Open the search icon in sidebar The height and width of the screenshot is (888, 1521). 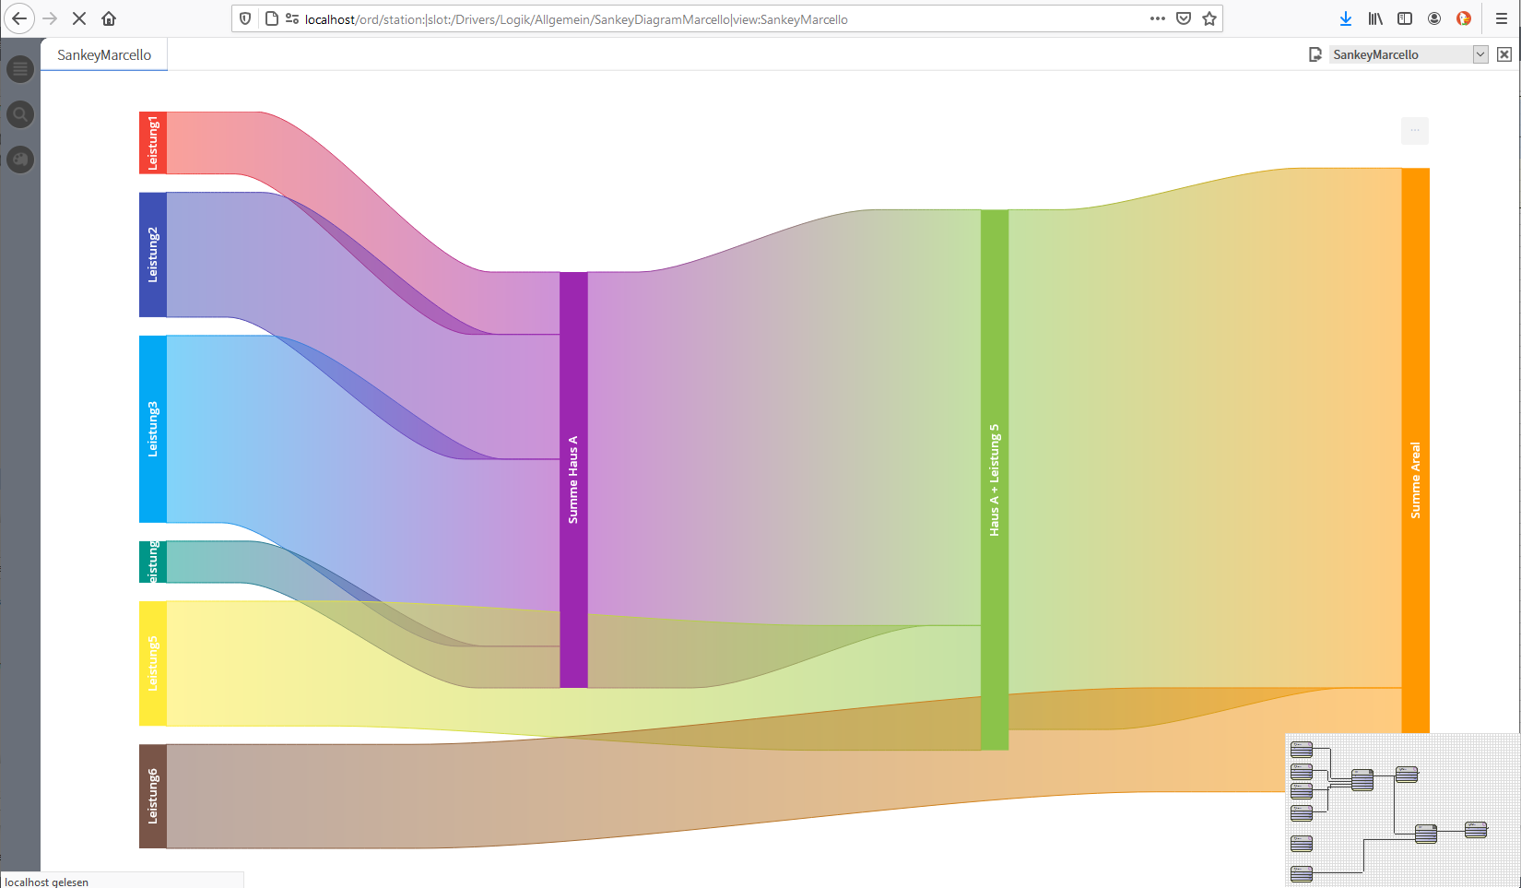20,114
